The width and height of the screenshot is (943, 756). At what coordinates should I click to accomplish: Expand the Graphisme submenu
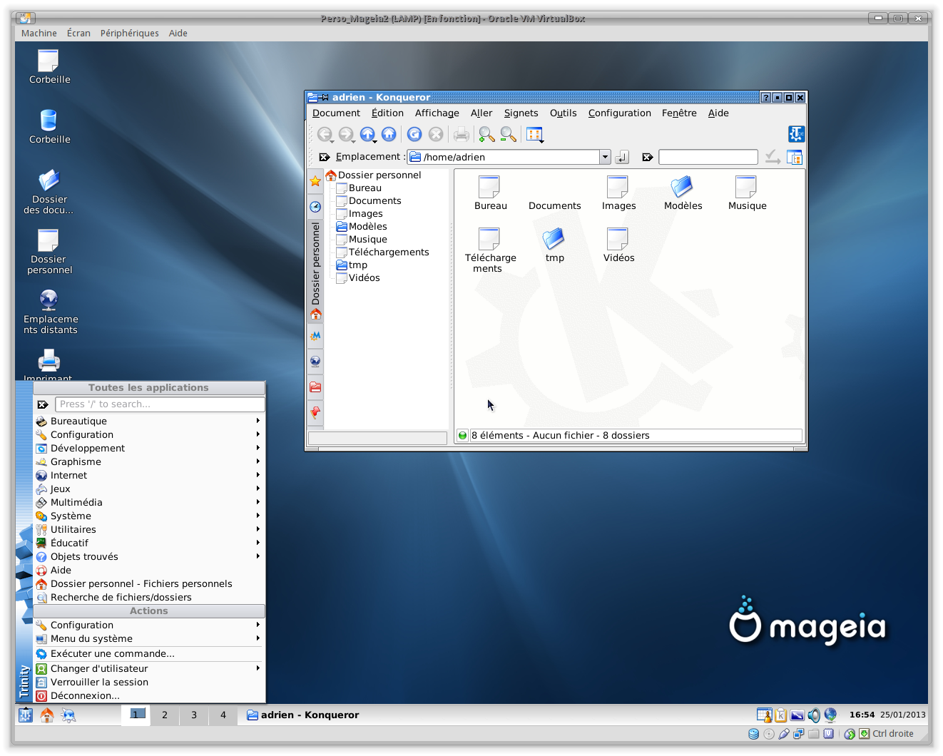(x=149, y=462)
